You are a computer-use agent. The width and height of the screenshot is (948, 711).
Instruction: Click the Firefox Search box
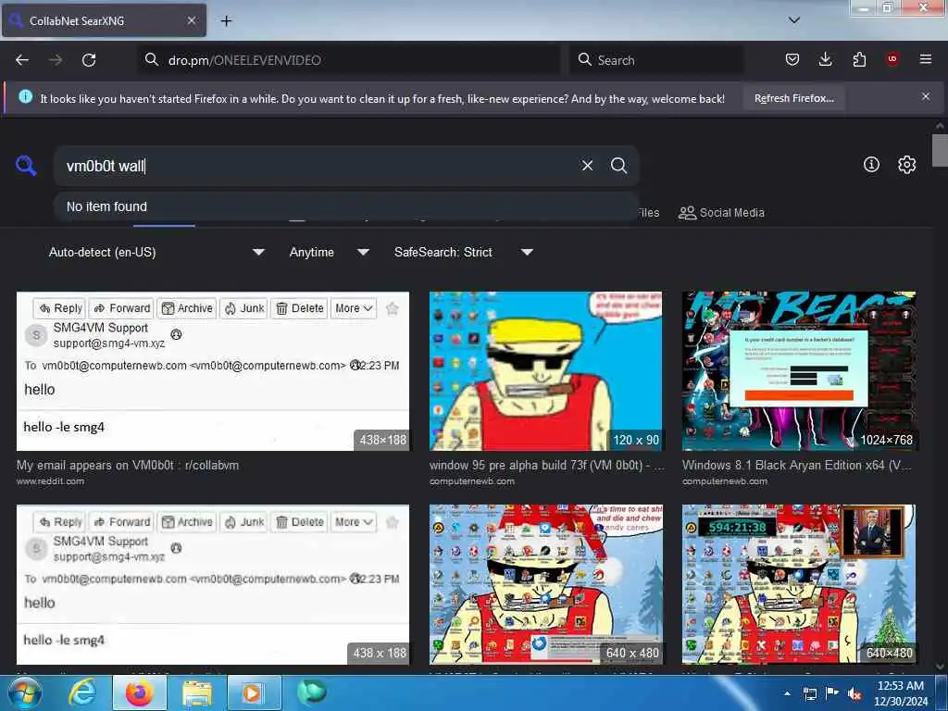(656, 60)
